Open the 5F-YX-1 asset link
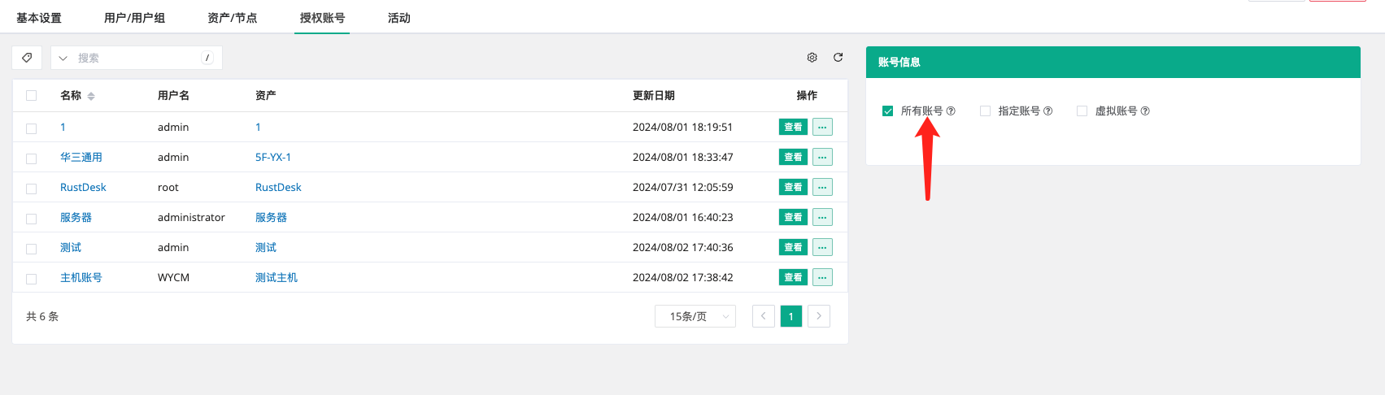 click(273, 157)
